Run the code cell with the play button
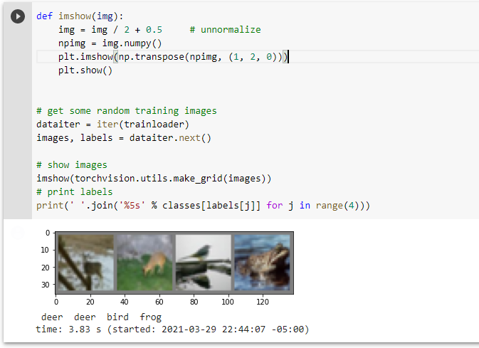479x348 pixels. click(18, 16)
